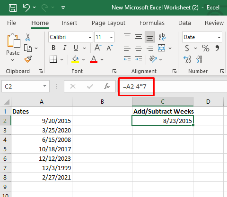
Task: Open the Data tab
Action: pos(184,23)
